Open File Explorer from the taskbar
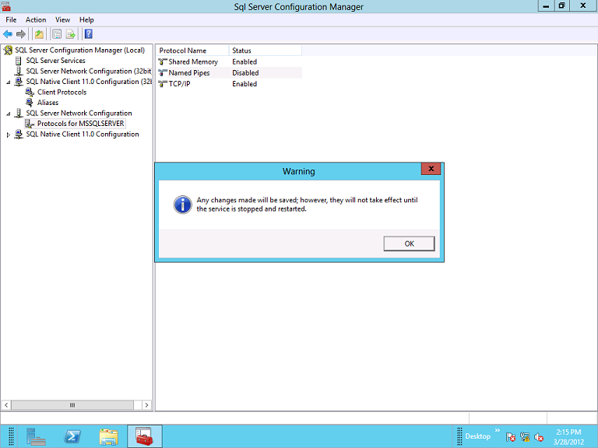 pos(109,436)
